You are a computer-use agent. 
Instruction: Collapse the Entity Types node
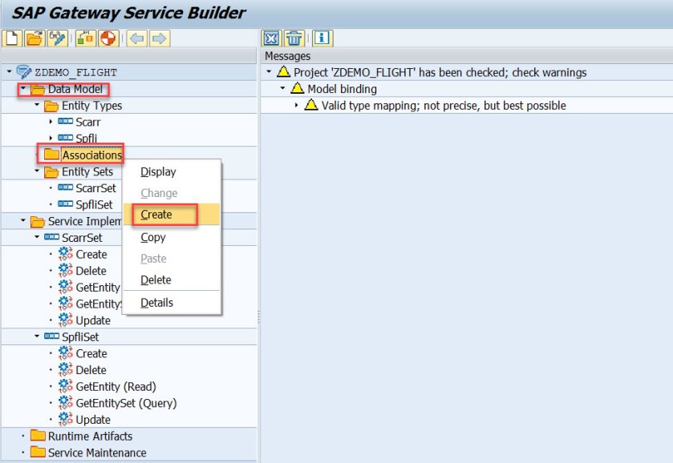point(37,105)
